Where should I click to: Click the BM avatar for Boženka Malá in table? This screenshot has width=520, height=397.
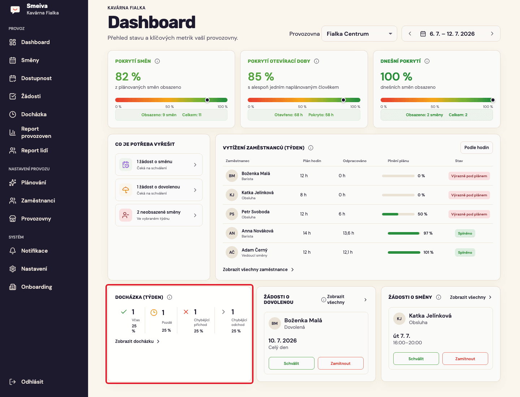pos(232,176)
